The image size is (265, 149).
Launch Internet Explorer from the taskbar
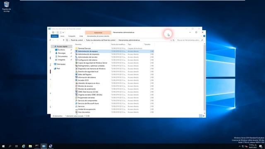pyautogui.click(x=24, y=146)
